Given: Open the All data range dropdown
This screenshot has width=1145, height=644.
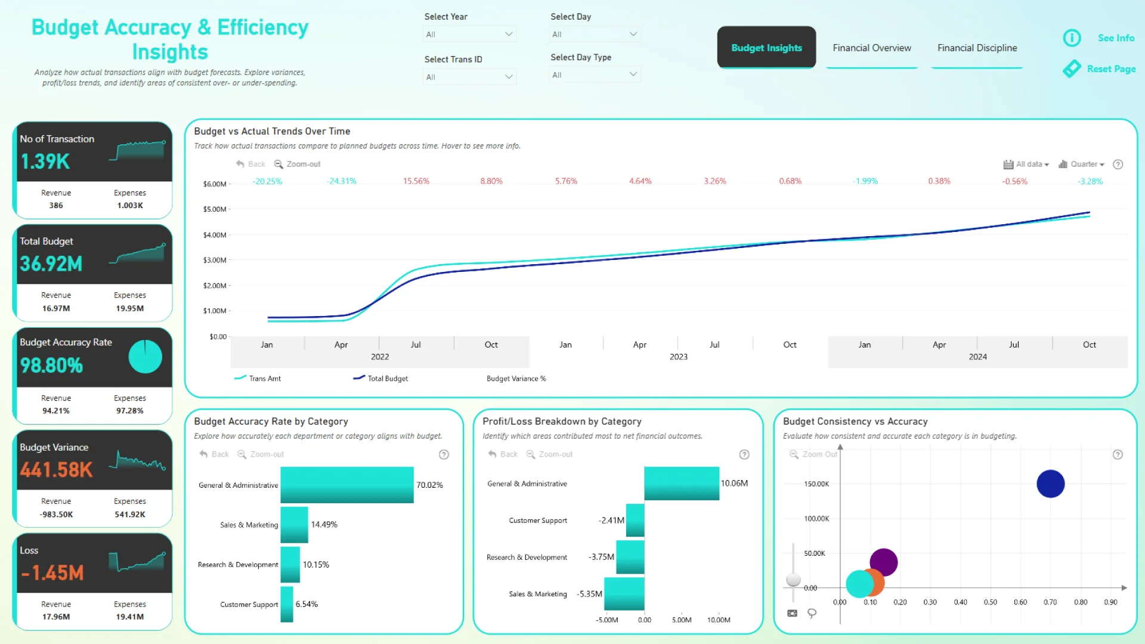Looking at the screenshot, I should click(x=1026, y=165).
